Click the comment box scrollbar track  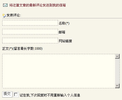click(x=117, y=71)
